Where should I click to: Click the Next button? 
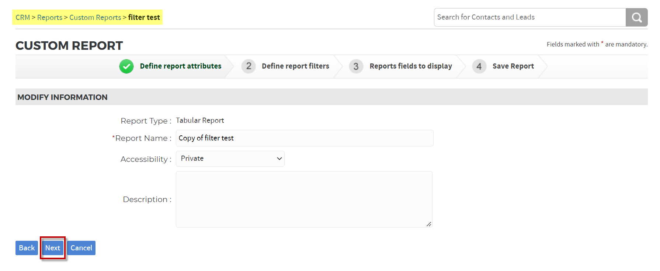click(53, 248)
